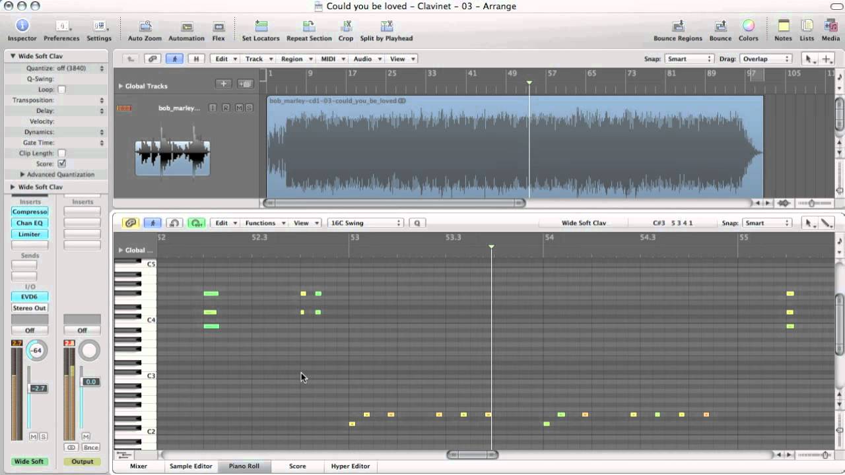Expand Advanced Quantization settings
The height and width of the screenshot is (475, 845).
click(22, 174)
